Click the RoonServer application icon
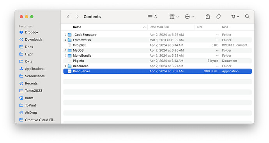This screenshot has height=143, width=269. click(69, 71)
